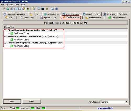Switch to the Live Data Grid tab

[x=52, y=14]
